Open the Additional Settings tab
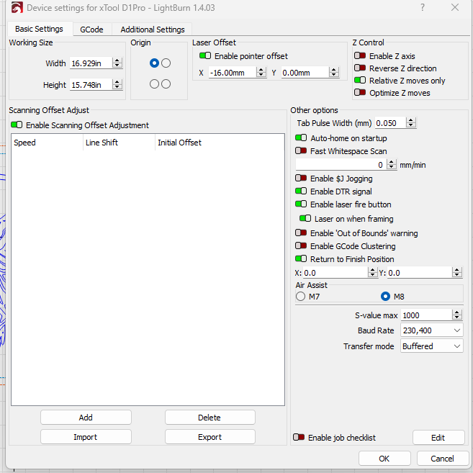The image size is (473, 473). 153,30
